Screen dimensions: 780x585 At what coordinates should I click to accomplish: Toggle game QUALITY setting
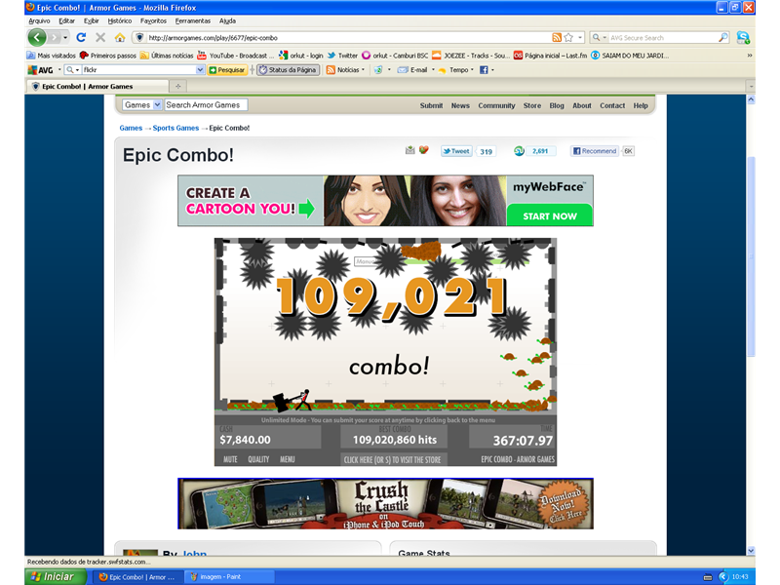pyautogui.click(x=258, y=459)
